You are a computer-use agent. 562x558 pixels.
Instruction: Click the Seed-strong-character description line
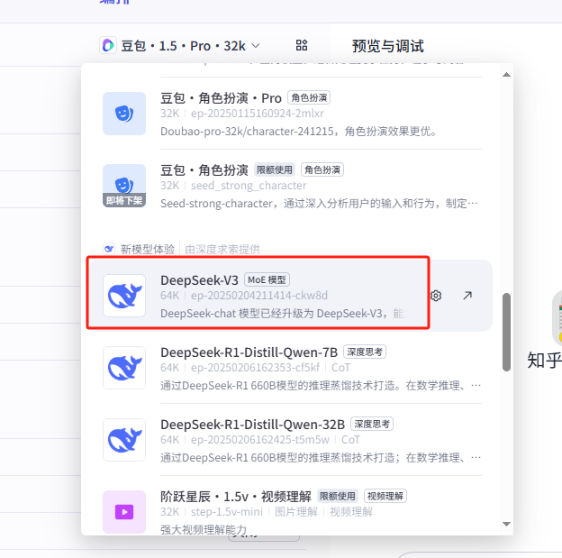click(x=319, y=204)
